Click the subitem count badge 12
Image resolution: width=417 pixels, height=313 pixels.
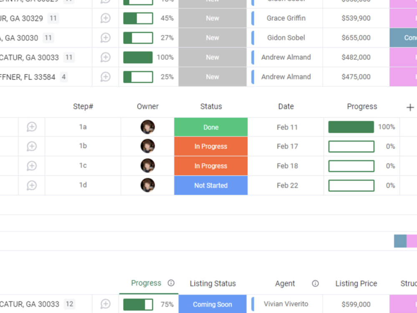tap(69, 304)
